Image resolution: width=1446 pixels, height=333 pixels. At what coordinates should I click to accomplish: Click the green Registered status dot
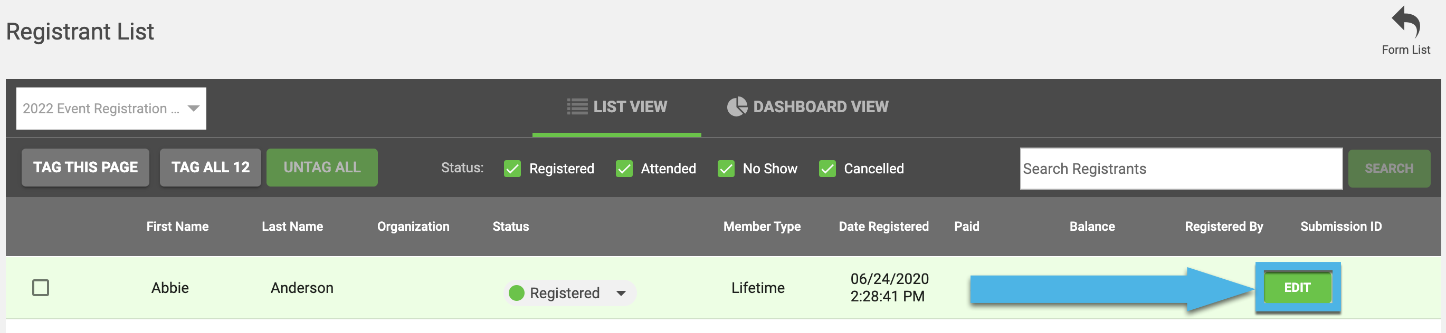pyautogui.click(x=516, y=292)
